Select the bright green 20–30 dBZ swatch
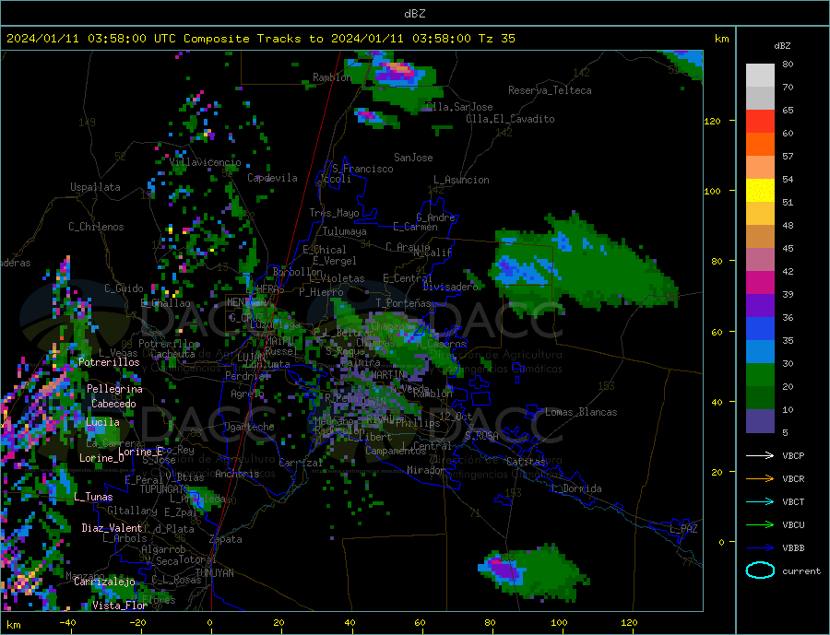 point(760,375)
